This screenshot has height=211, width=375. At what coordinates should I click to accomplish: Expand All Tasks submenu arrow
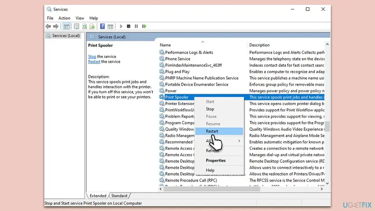coord(239,141)
